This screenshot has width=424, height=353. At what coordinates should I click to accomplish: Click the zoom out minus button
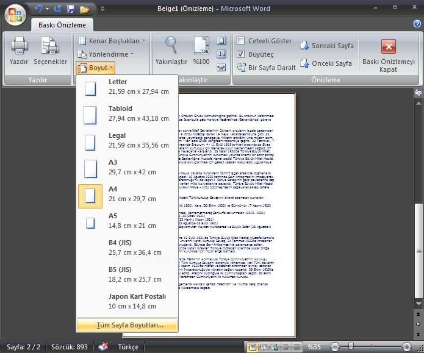(335, 347)
